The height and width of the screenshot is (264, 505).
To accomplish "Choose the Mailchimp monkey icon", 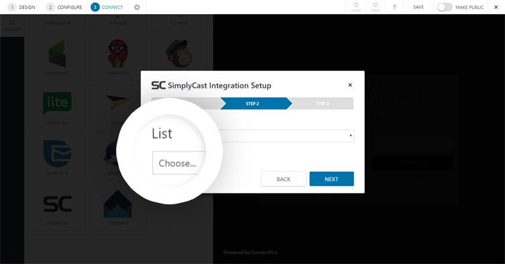I will click(179, 54).
